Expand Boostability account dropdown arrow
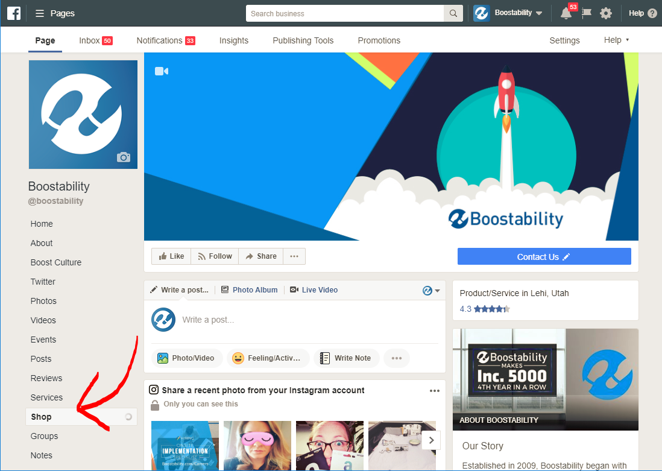 click(539, 13)
